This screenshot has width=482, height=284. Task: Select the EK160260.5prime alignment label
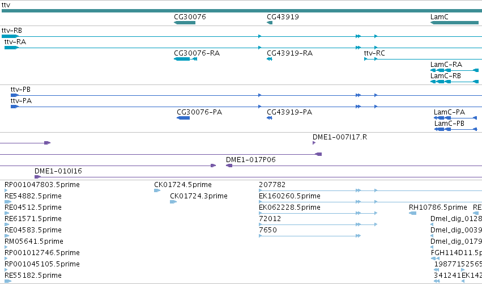289,196
